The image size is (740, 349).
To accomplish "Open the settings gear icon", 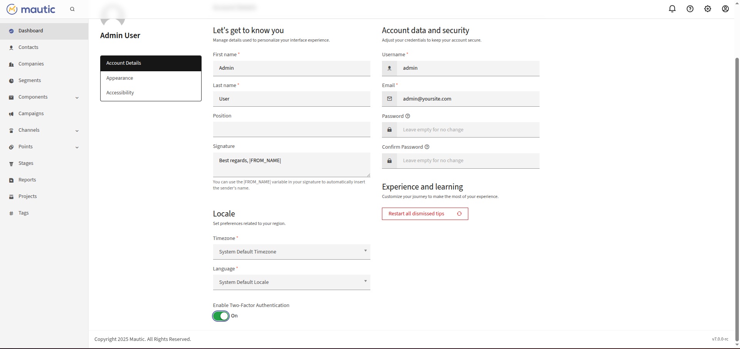I will point(708,9).
